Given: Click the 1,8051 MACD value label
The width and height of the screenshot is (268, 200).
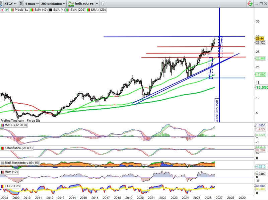Looking at the screenshot, I should coord(261,125).
